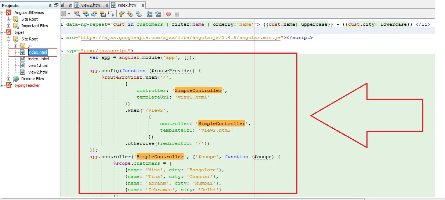The image size is (445, 200).
Task: Click gray Stop Macro Recording button
Action: click(177, 14)
